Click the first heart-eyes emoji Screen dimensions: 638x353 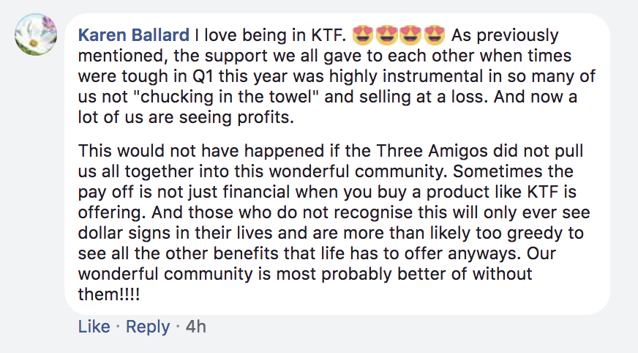tap(363, 35)
